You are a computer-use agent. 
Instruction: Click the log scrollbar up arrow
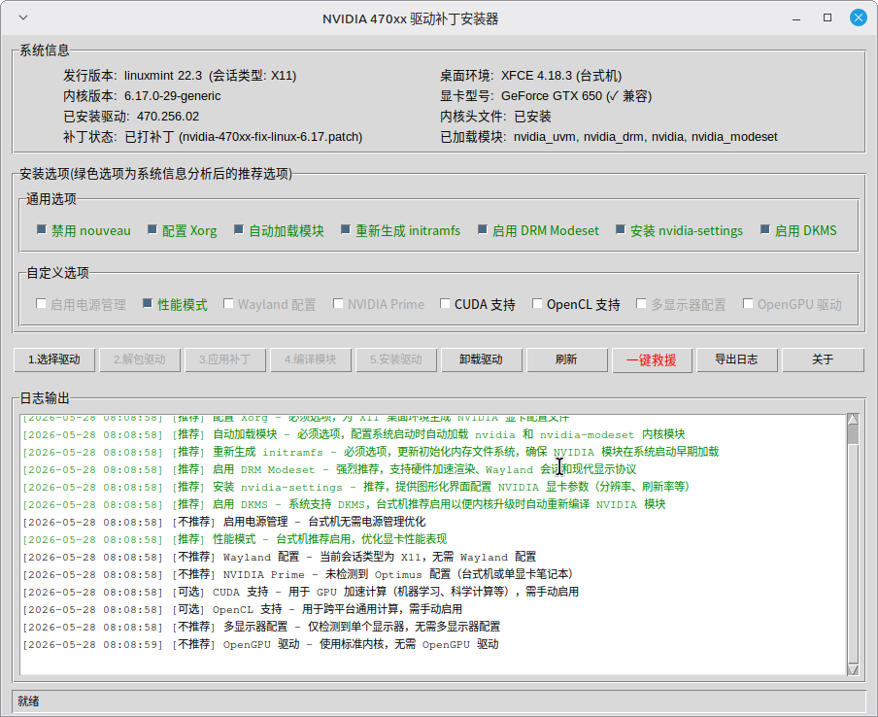tap(853, 419)
